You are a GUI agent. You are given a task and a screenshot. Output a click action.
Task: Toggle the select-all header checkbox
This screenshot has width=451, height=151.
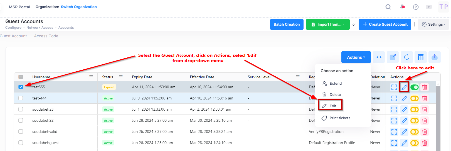point(21,77)
